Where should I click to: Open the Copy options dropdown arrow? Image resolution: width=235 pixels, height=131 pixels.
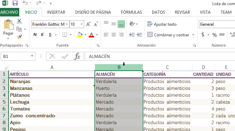(25, 29)
